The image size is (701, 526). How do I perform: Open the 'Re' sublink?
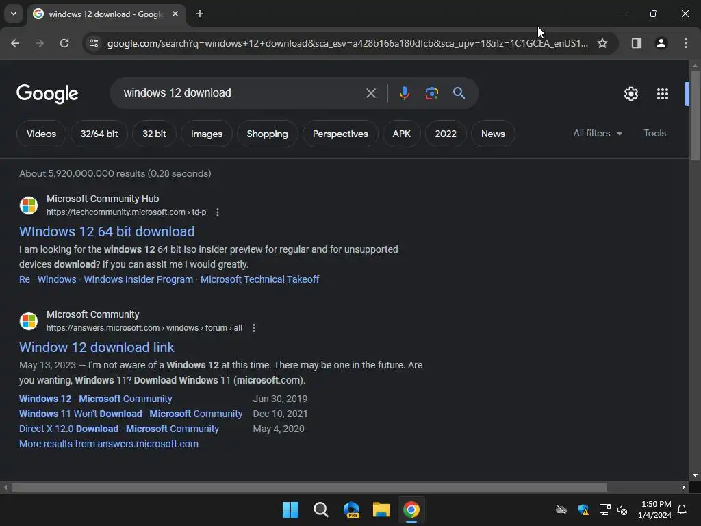click(x=25, y=279)
